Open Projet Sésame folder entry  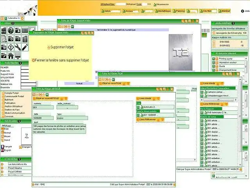coord(15,168)
